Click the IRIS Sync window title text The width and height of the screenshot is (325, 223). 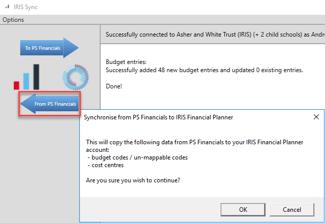[26, 7]
